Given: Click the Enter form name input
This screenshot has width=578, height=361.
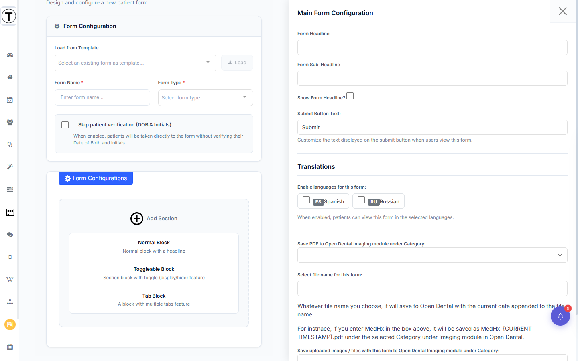Looking at the screenshot, I should (102, 97).
